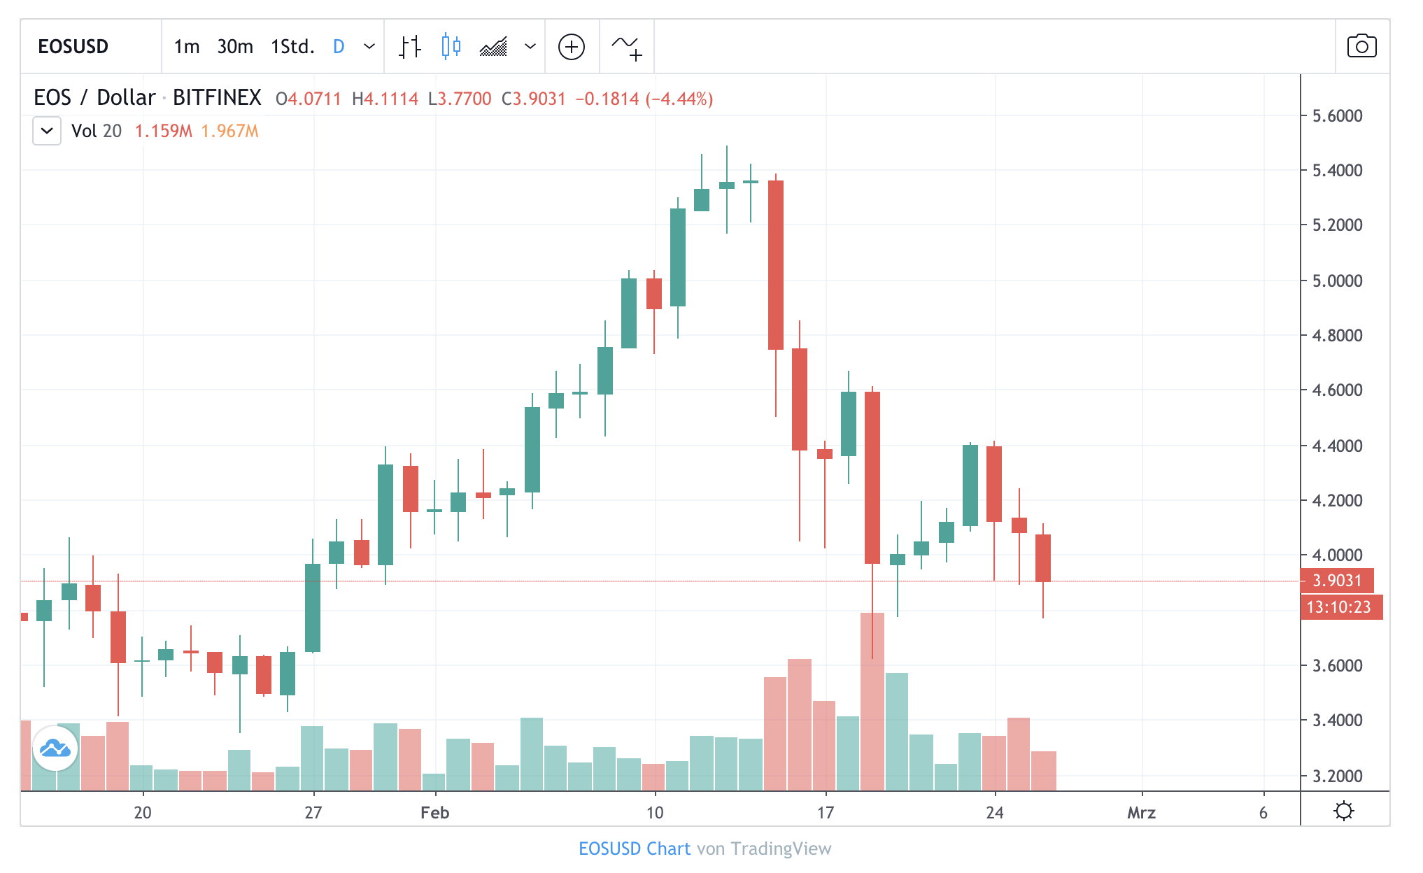Image resolution: width=1423 pixels, height=873 pixels.
Task: Select the D daily timeframe
Action: point(339,47)
